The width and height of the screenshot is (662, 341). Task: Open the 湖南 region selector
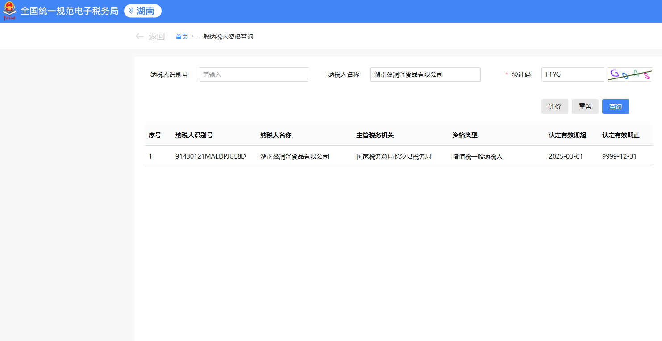pos(143,11)
